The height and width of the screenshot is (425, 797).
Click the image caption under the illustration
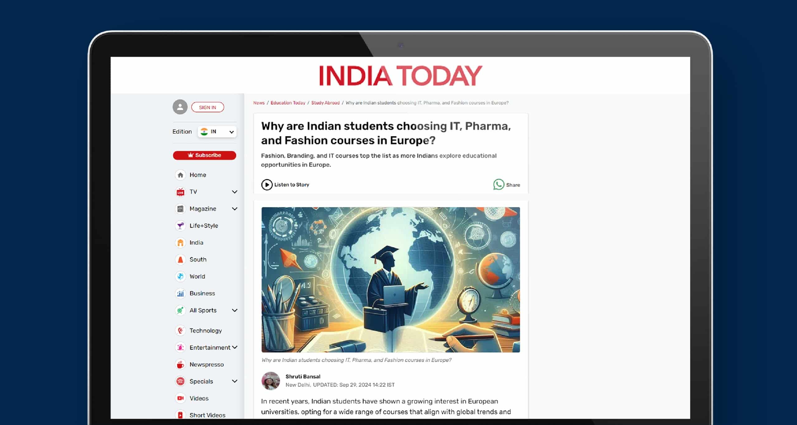click(356, 360)
